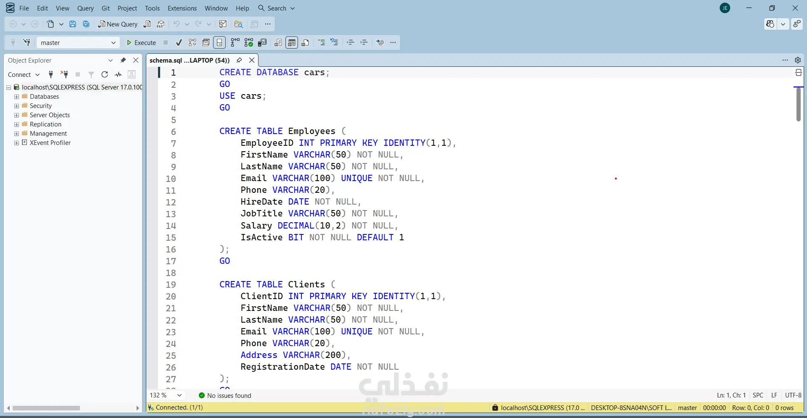The image size is (807, 418).
Task: Open the Connect dropdown arrow
Action: point(37,74)
